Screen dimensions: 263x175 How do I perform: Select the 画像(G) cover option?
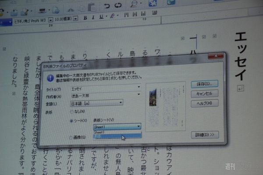pyautogui.click(x=78, y=137)
